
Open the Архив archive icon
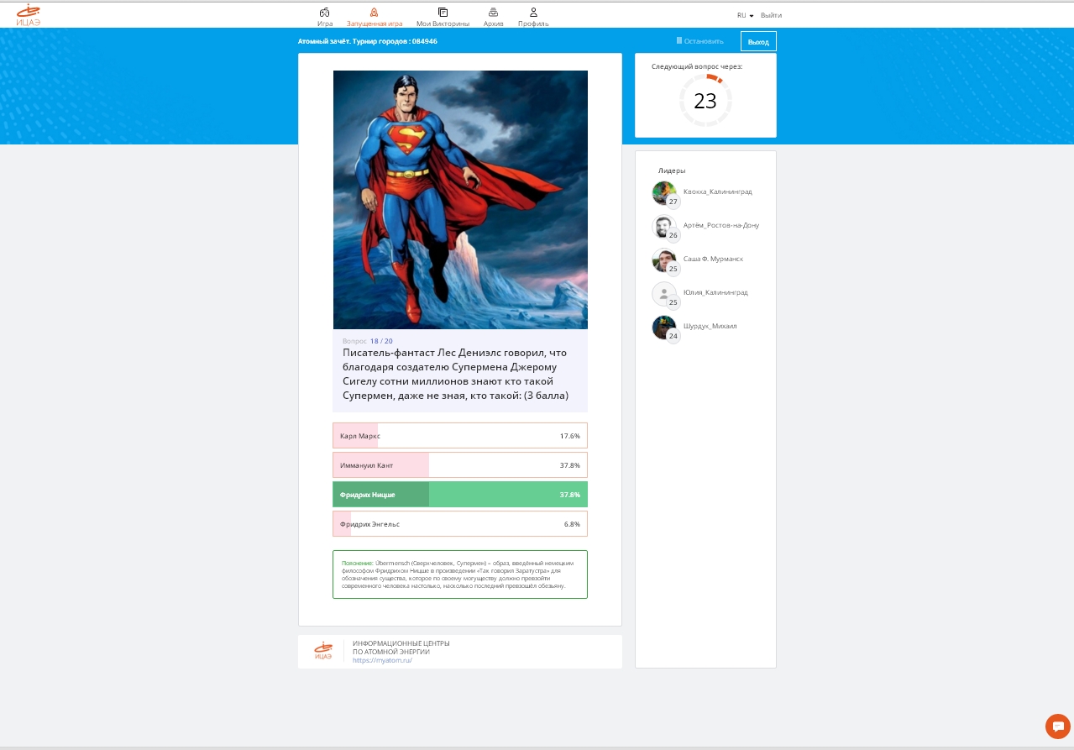[x=494, y=12]
